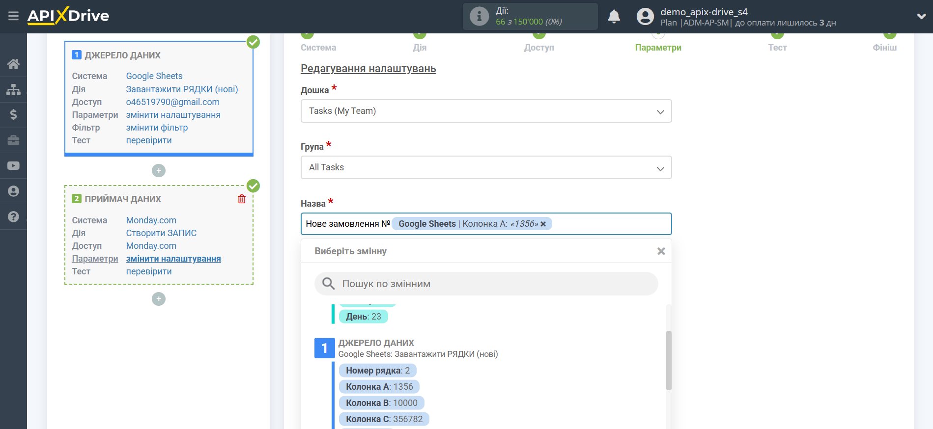933x429 pixels.
Task: Insert Колонка C: 356782 variable
Action: [384, 419]
